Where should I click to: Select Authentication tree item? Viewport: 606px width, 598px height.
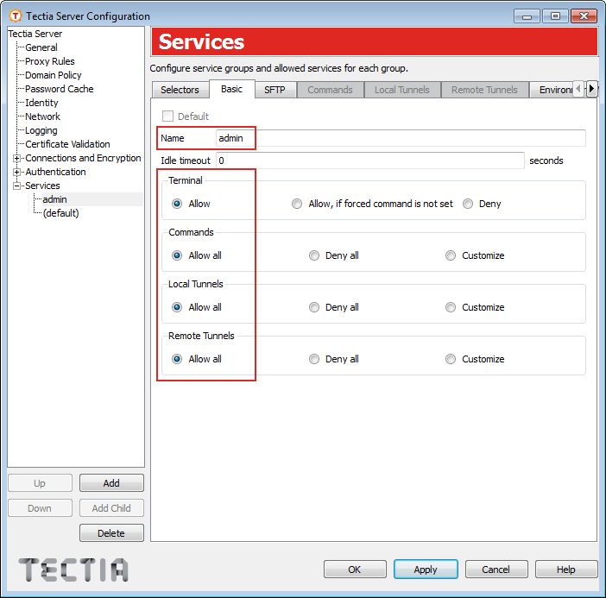[55, 172]
